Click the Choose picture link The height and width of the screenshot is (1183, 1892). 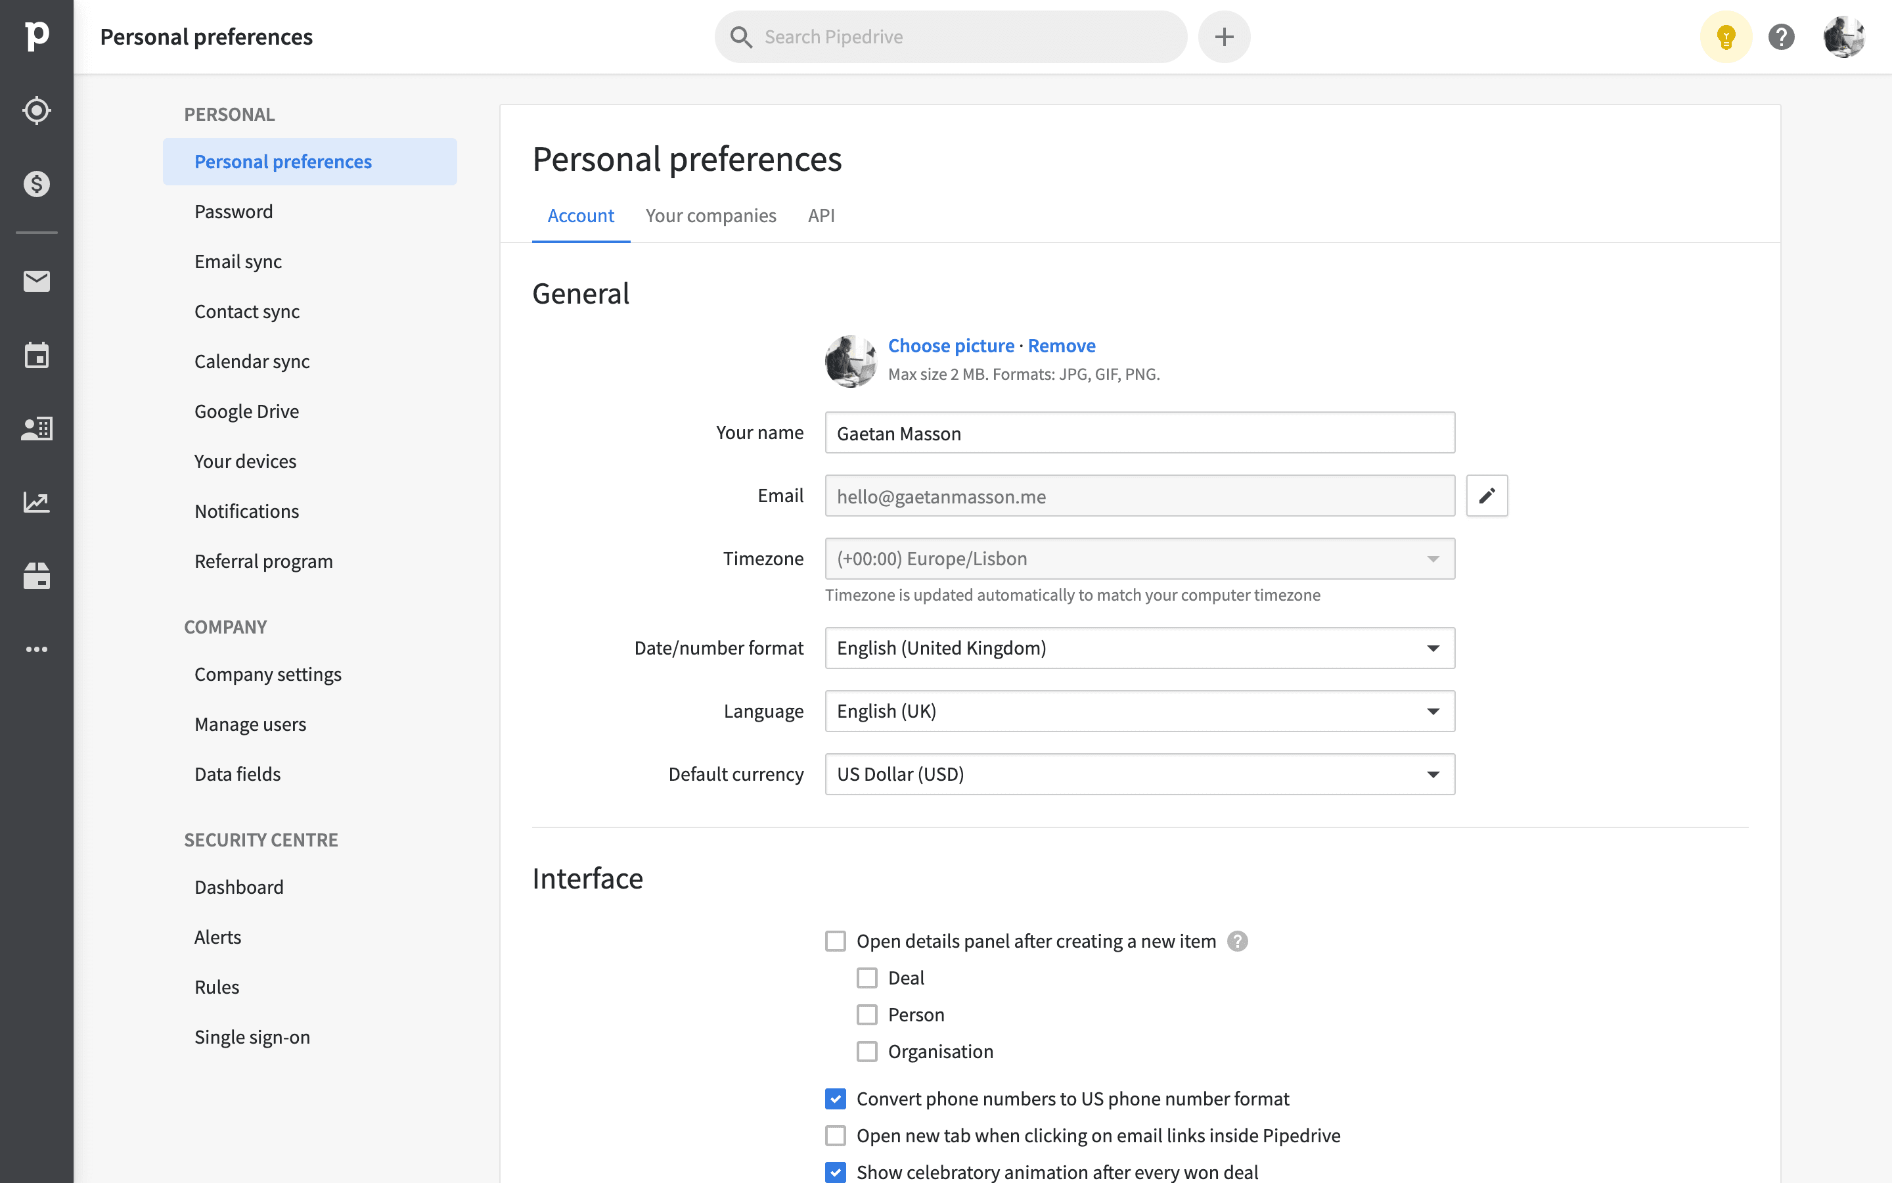951,346
